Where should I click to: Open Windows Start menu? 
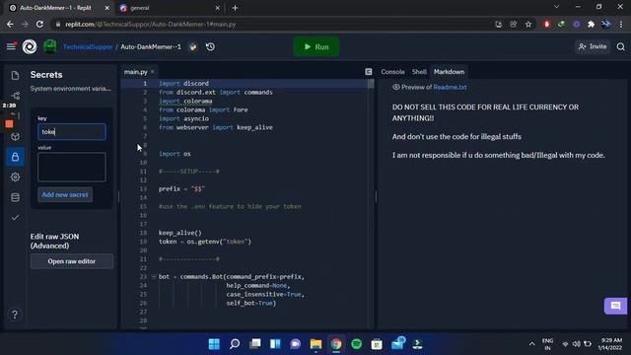(214, 344)
